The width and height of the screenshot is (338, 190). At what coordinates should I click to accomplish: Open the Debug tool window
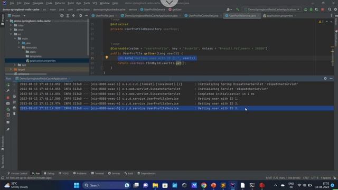(49, 174)
